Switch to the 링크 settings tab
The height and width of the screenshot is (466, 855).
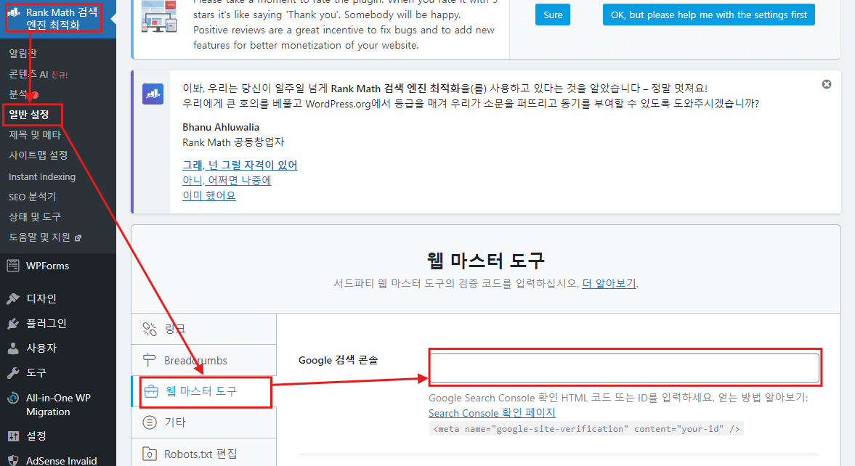(x=204, y=329)
